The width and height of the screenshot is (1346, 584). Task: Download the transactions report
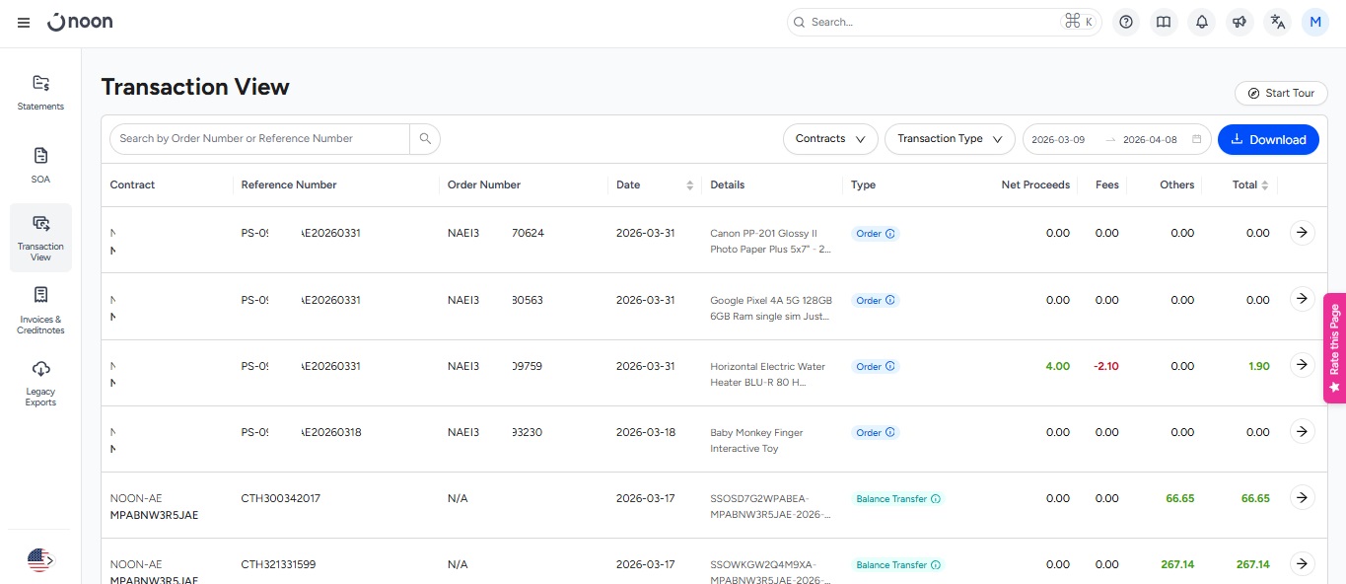(1268, 139)
